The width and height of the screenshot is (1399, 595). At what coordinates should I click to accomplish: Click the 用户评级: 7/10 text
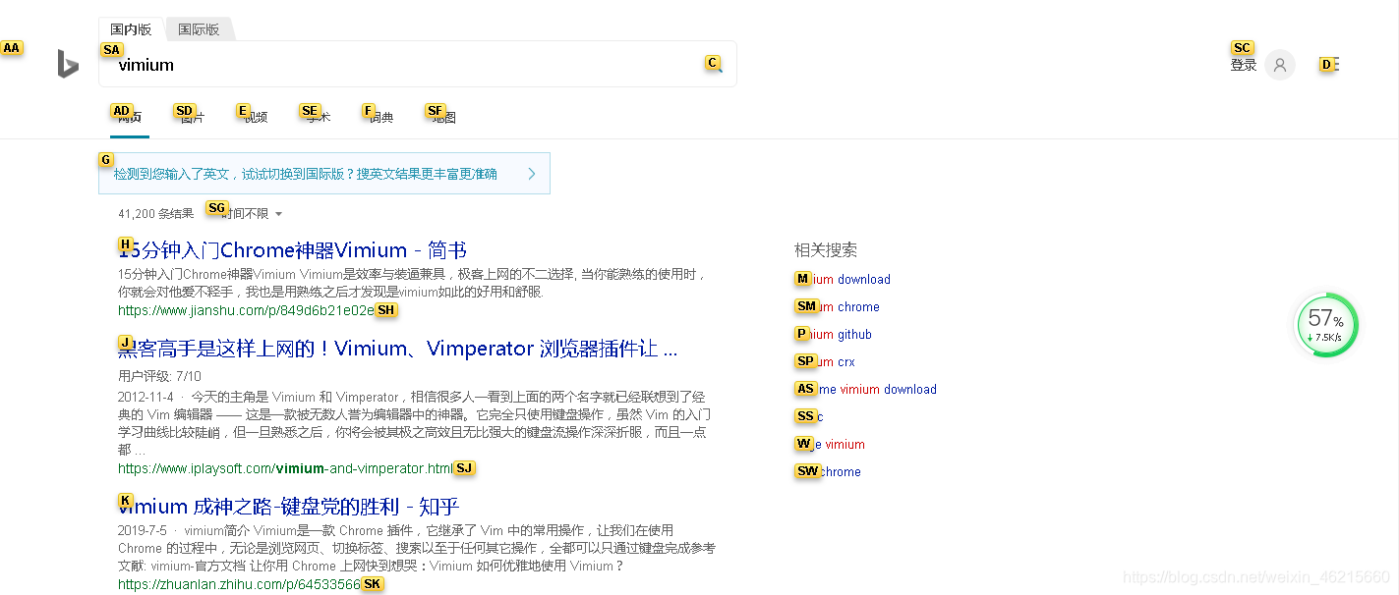[x=159, y=376]
